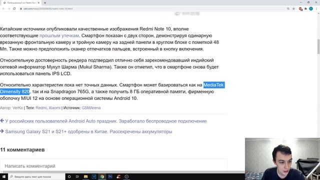This screenshot has height=180, width=320.
Task: Open the round gray app on taskbar
Action: click(126, 176)
